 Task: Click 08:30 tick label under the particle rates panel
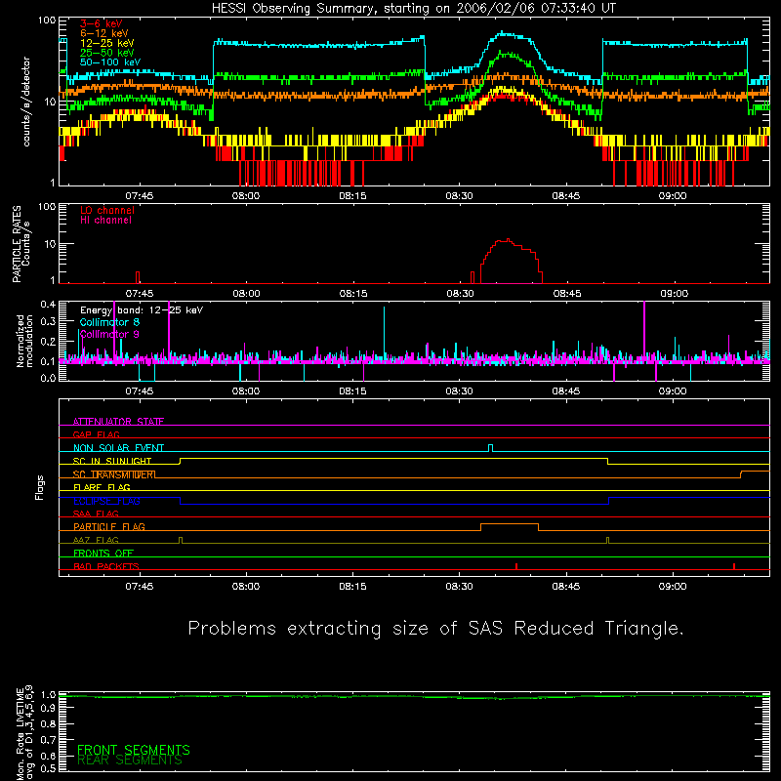[460, 294]
